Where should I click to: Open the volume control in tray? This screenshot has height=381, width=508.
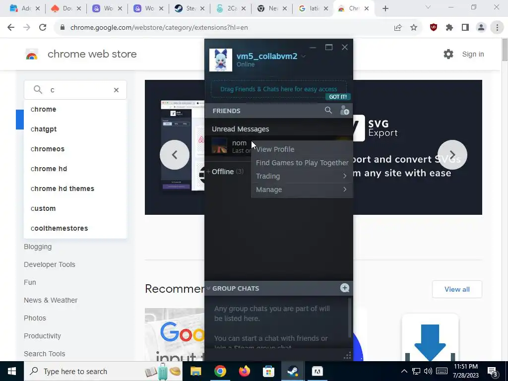coord(428,371)
